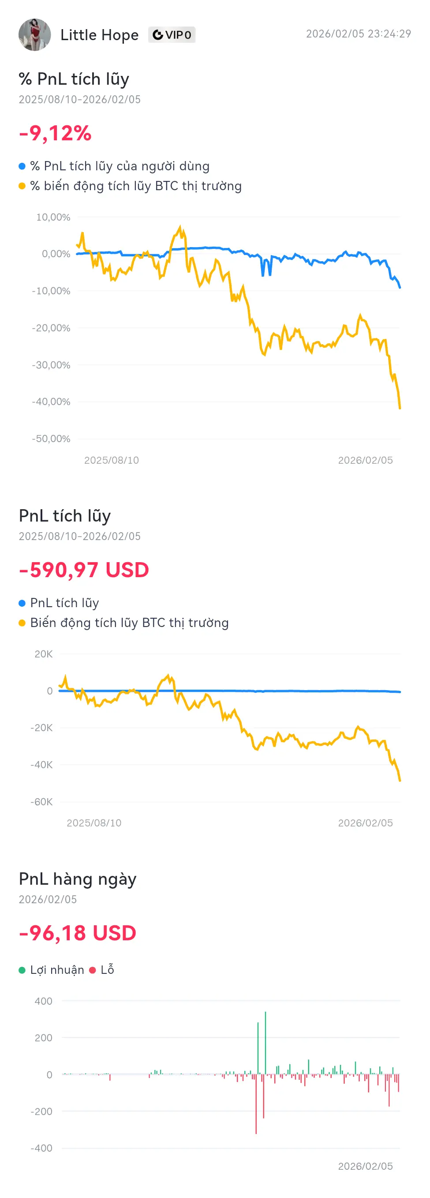The image size is (430, 1198).
Task: Click the -590,97 USD cumulative PnL value
Action: 84,570
